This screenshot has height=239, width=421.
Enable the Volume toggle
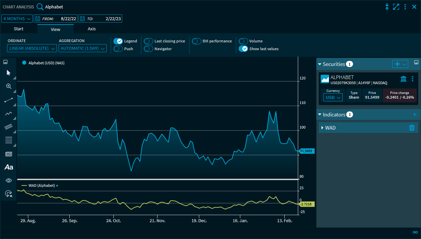(243, 41)
